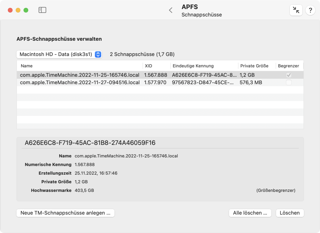Click the Erstellungszeit value 25.11.2022, 16:57:46
This screenshot has width=320, height=233.
[x=96, y=173]
